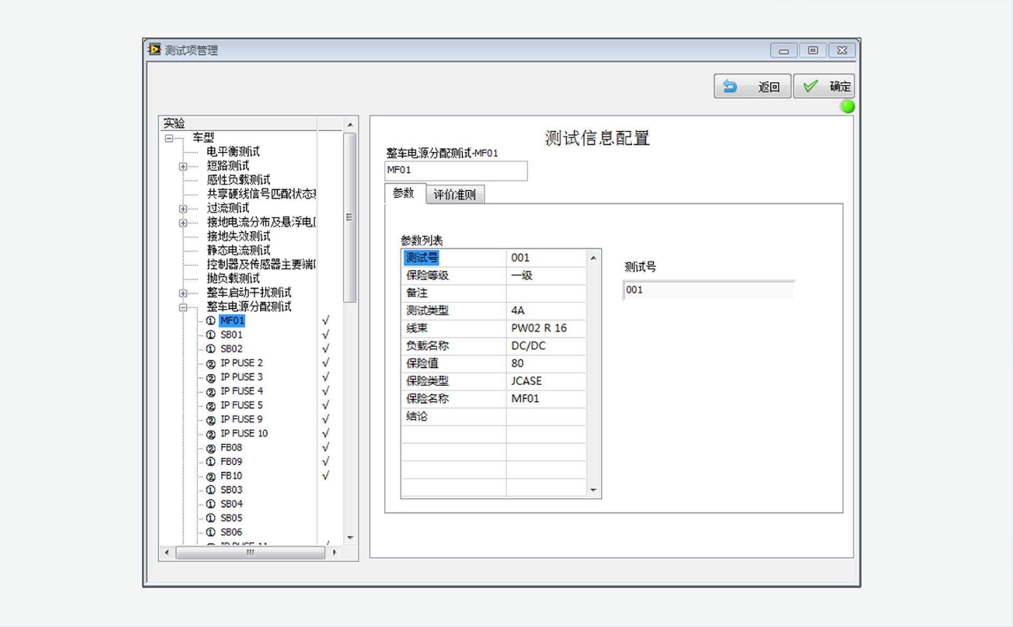1013x627 pixels.
Task: Click the circled-1 icon beside FB09
Action: point(211,462)
